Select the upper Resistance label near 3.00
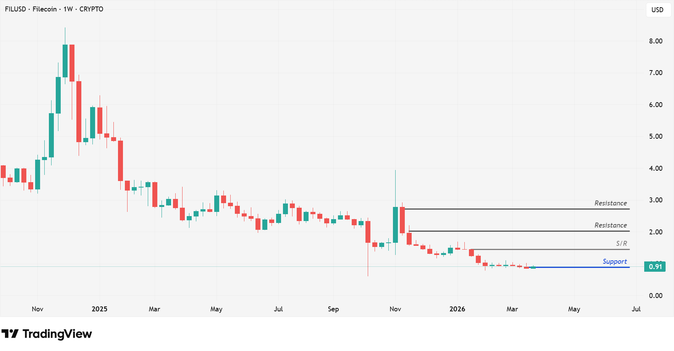 [610, 203]
